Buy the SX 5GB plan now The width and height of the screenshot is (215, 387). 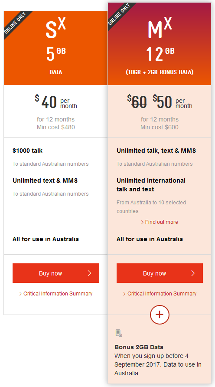[56, 273]
